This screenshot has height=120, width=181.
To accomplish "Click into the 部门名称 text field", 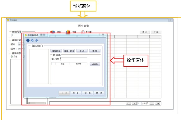I will [x=74, y=59].
